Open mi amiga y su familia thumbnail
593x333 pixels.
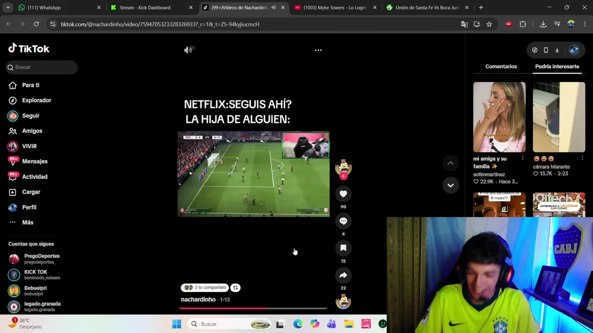(499, 117)
